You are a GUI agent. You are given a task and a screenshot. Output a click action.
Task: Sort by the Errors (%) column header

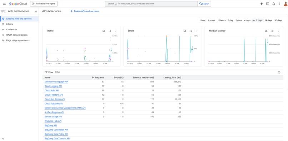tap(119, 77)
